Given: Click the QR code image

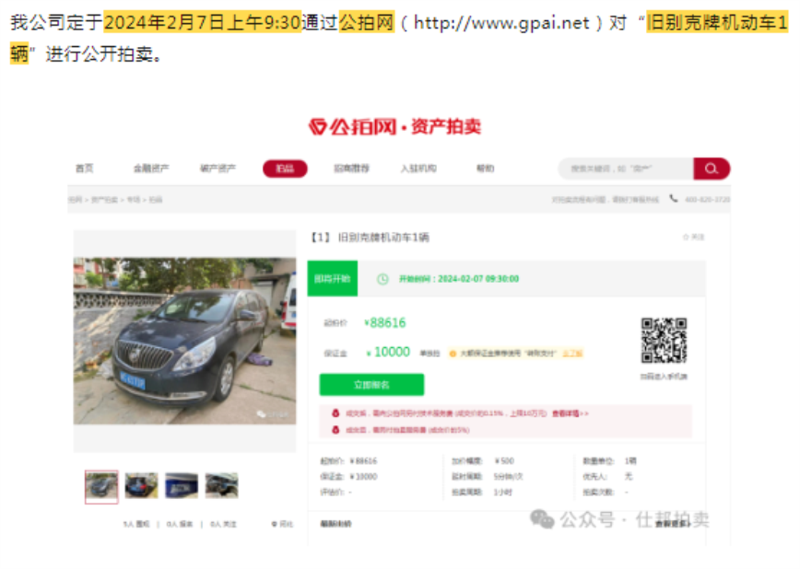Looking at the screenshot, I should point(664,341).
